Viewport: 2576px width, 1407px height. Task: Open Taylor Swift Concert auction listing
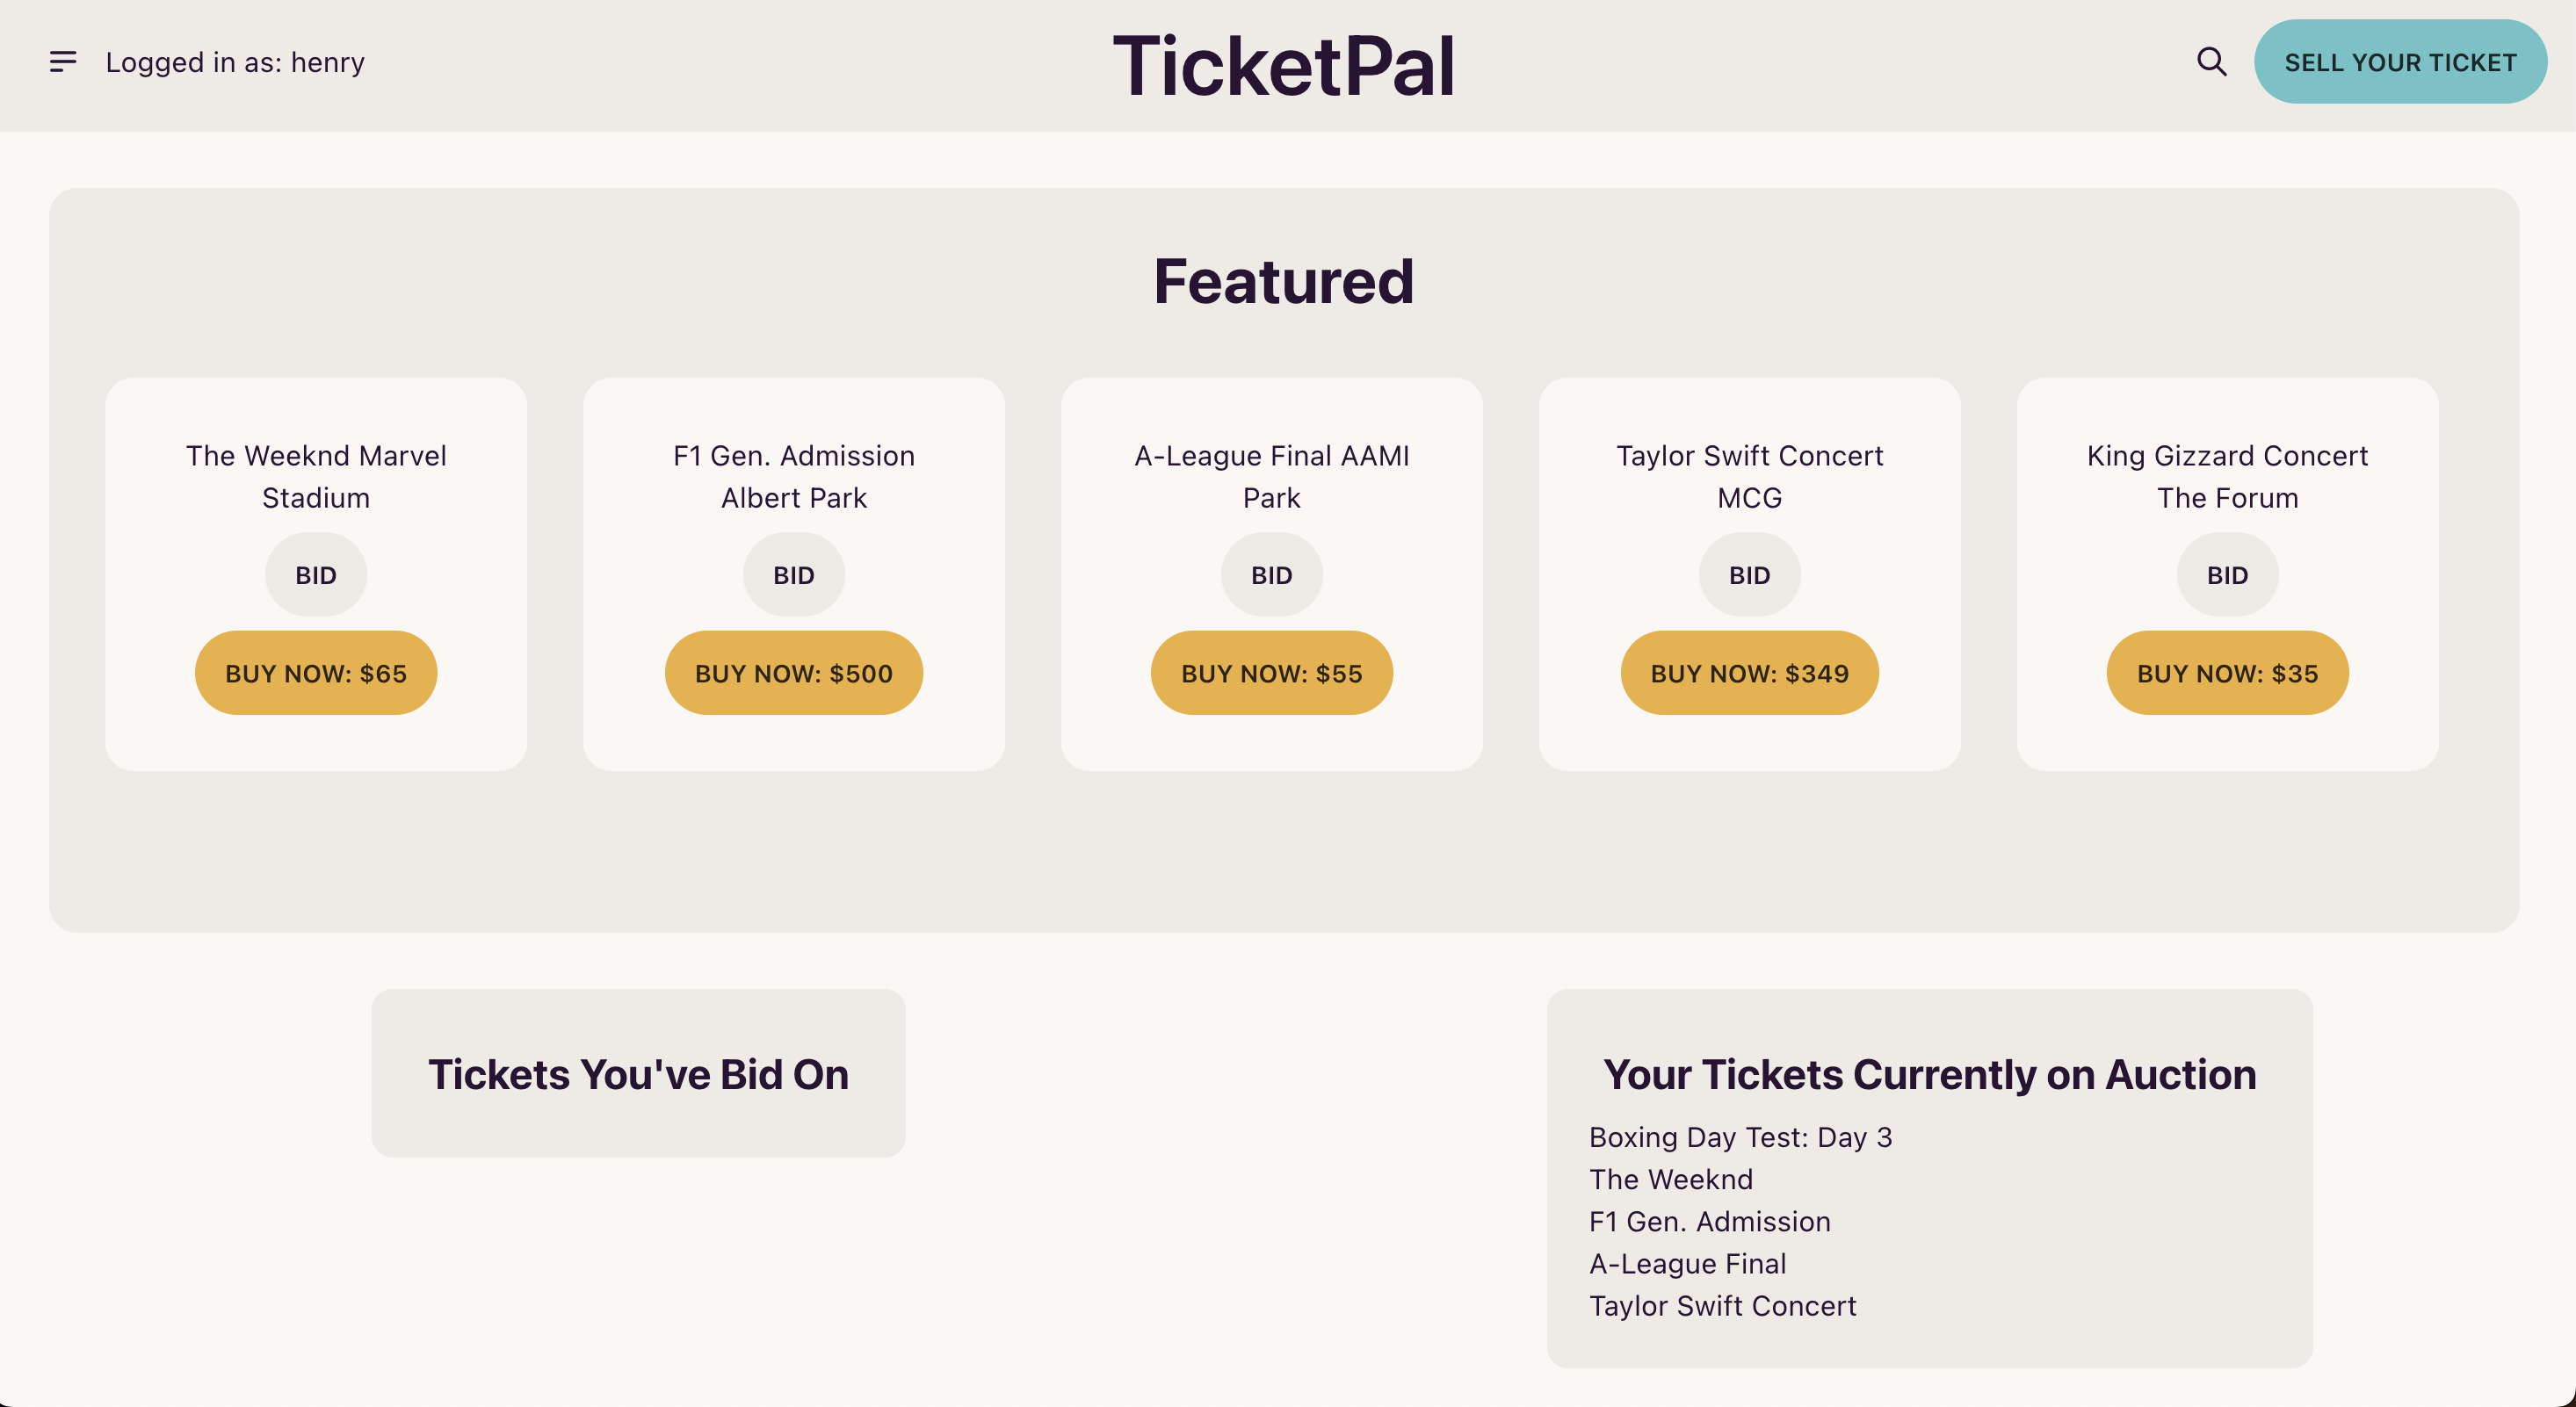tap(1723, 1306)
